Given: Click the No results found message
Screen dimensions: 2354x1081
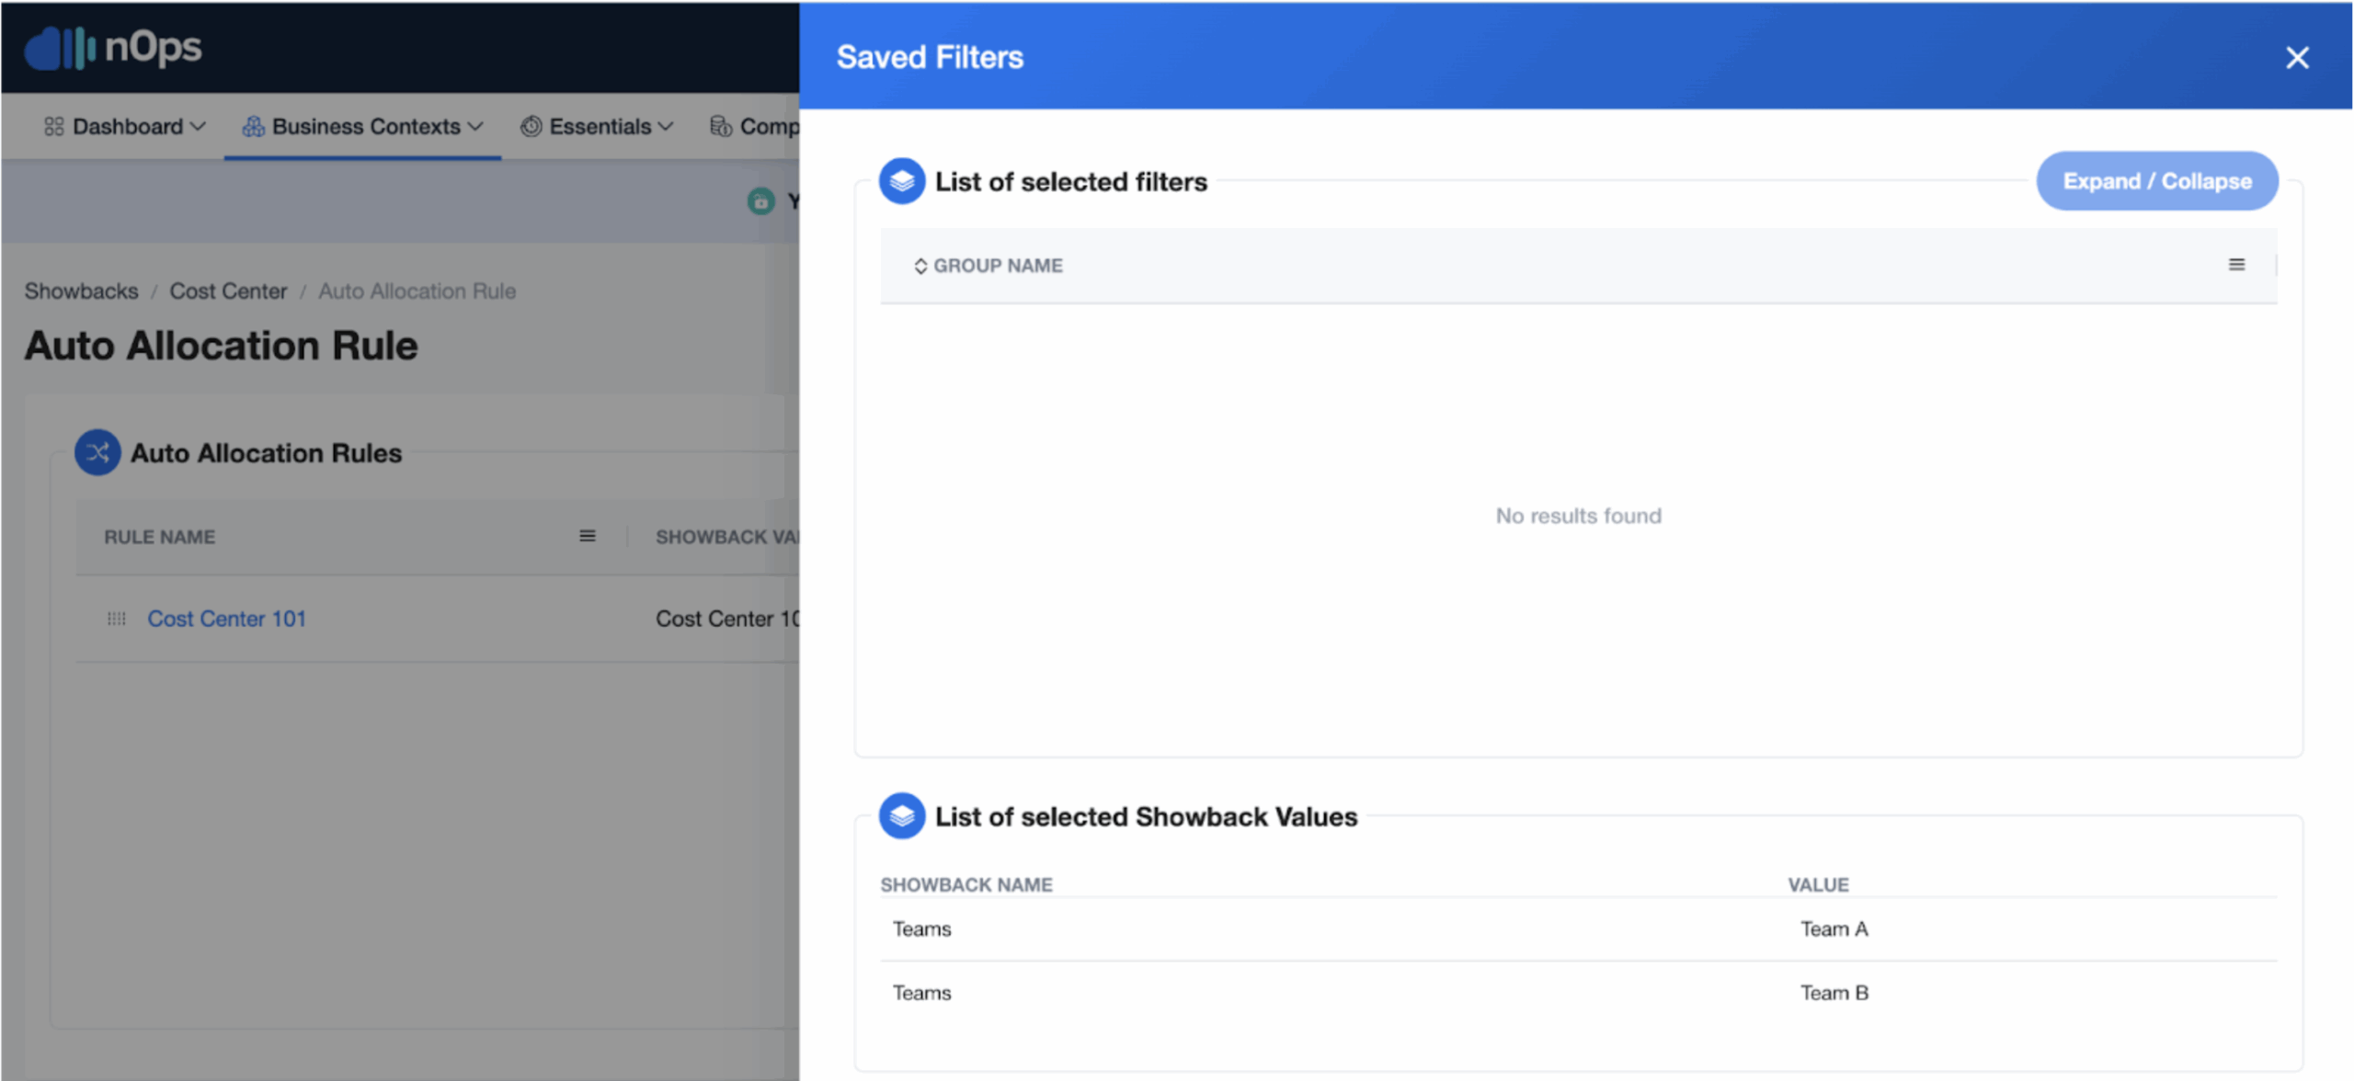Looking at the screenshot, I should pos(1578,516).
